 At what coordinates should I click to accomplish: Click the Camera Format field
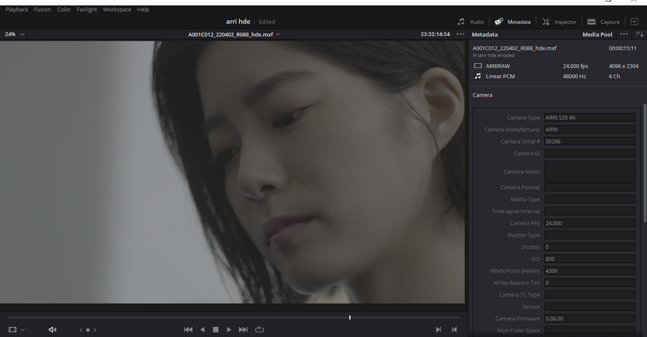[589, 187]
